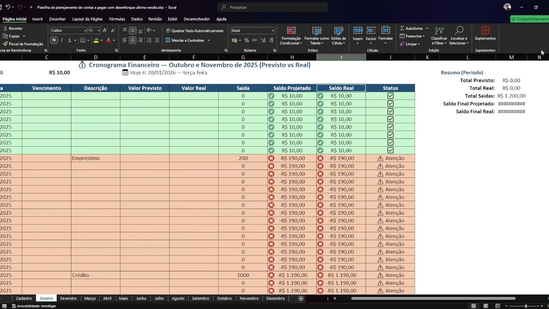
Task: Toggle italic I formatting button
Action: click(x=62, y=40)
